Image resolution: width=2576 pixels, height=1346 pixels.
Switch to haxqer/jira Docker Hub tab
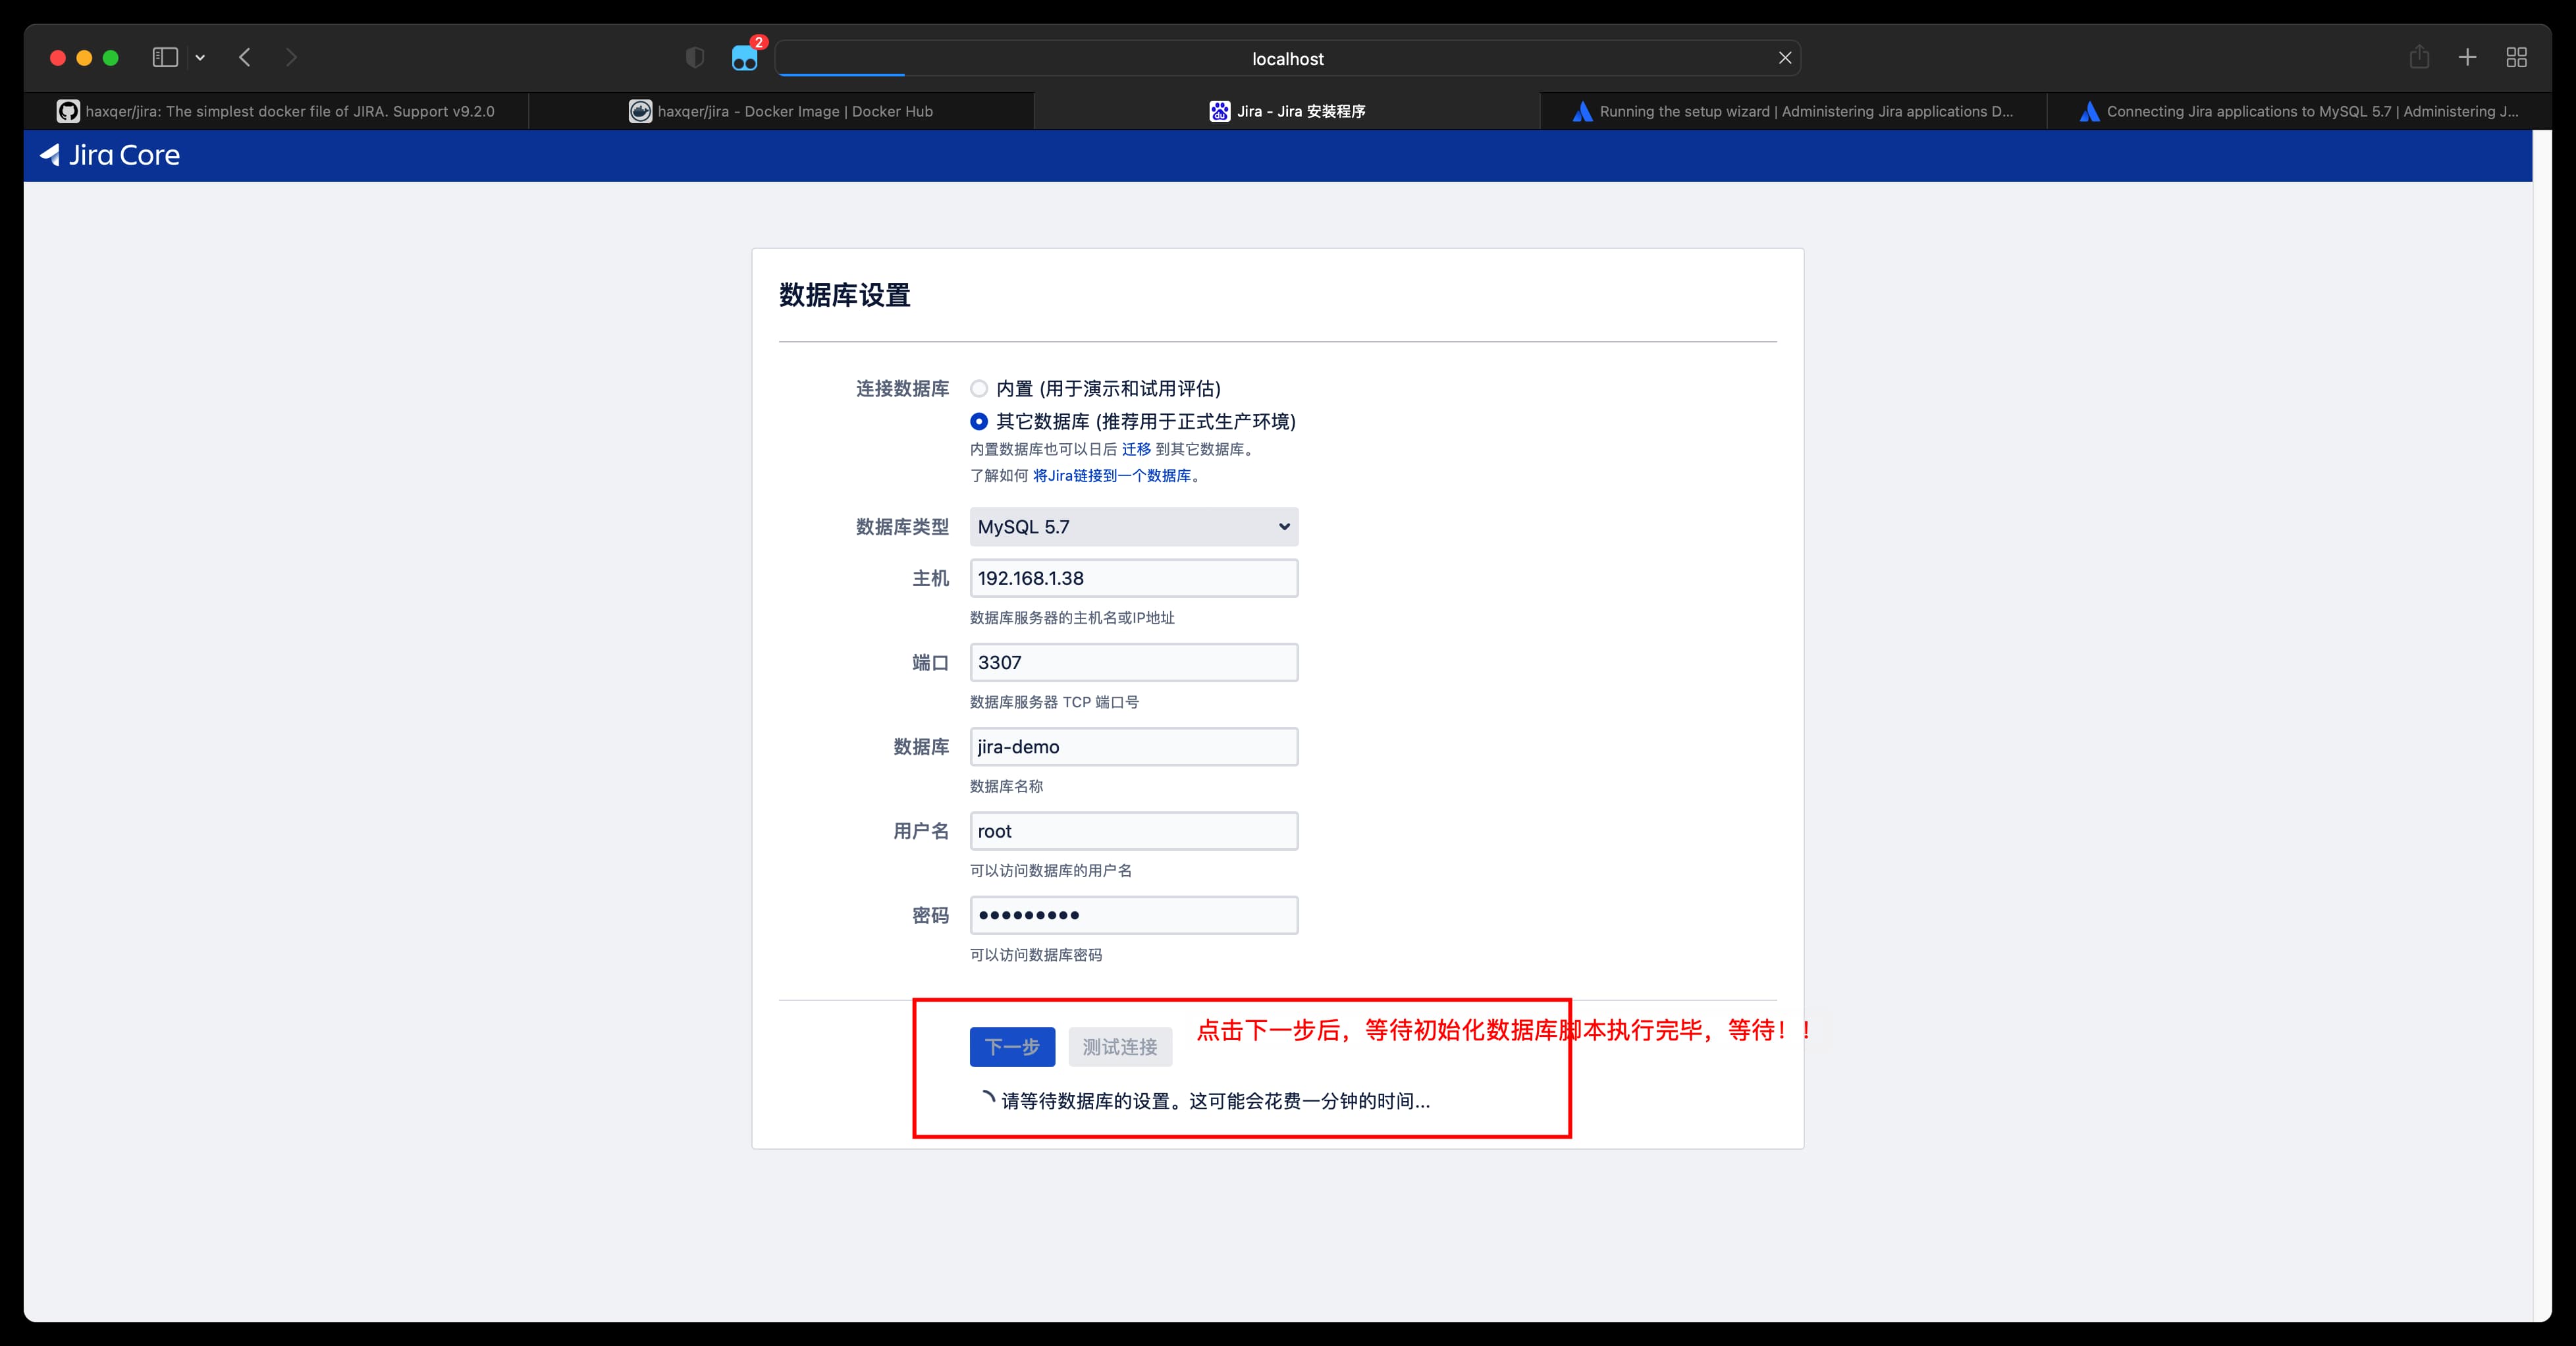pos(781,111)
